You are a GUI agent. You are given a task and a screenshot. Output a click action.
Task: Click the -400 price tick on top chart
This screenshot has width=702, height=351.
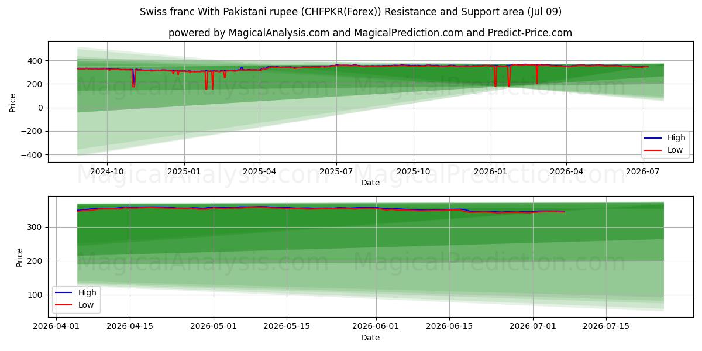33,155
